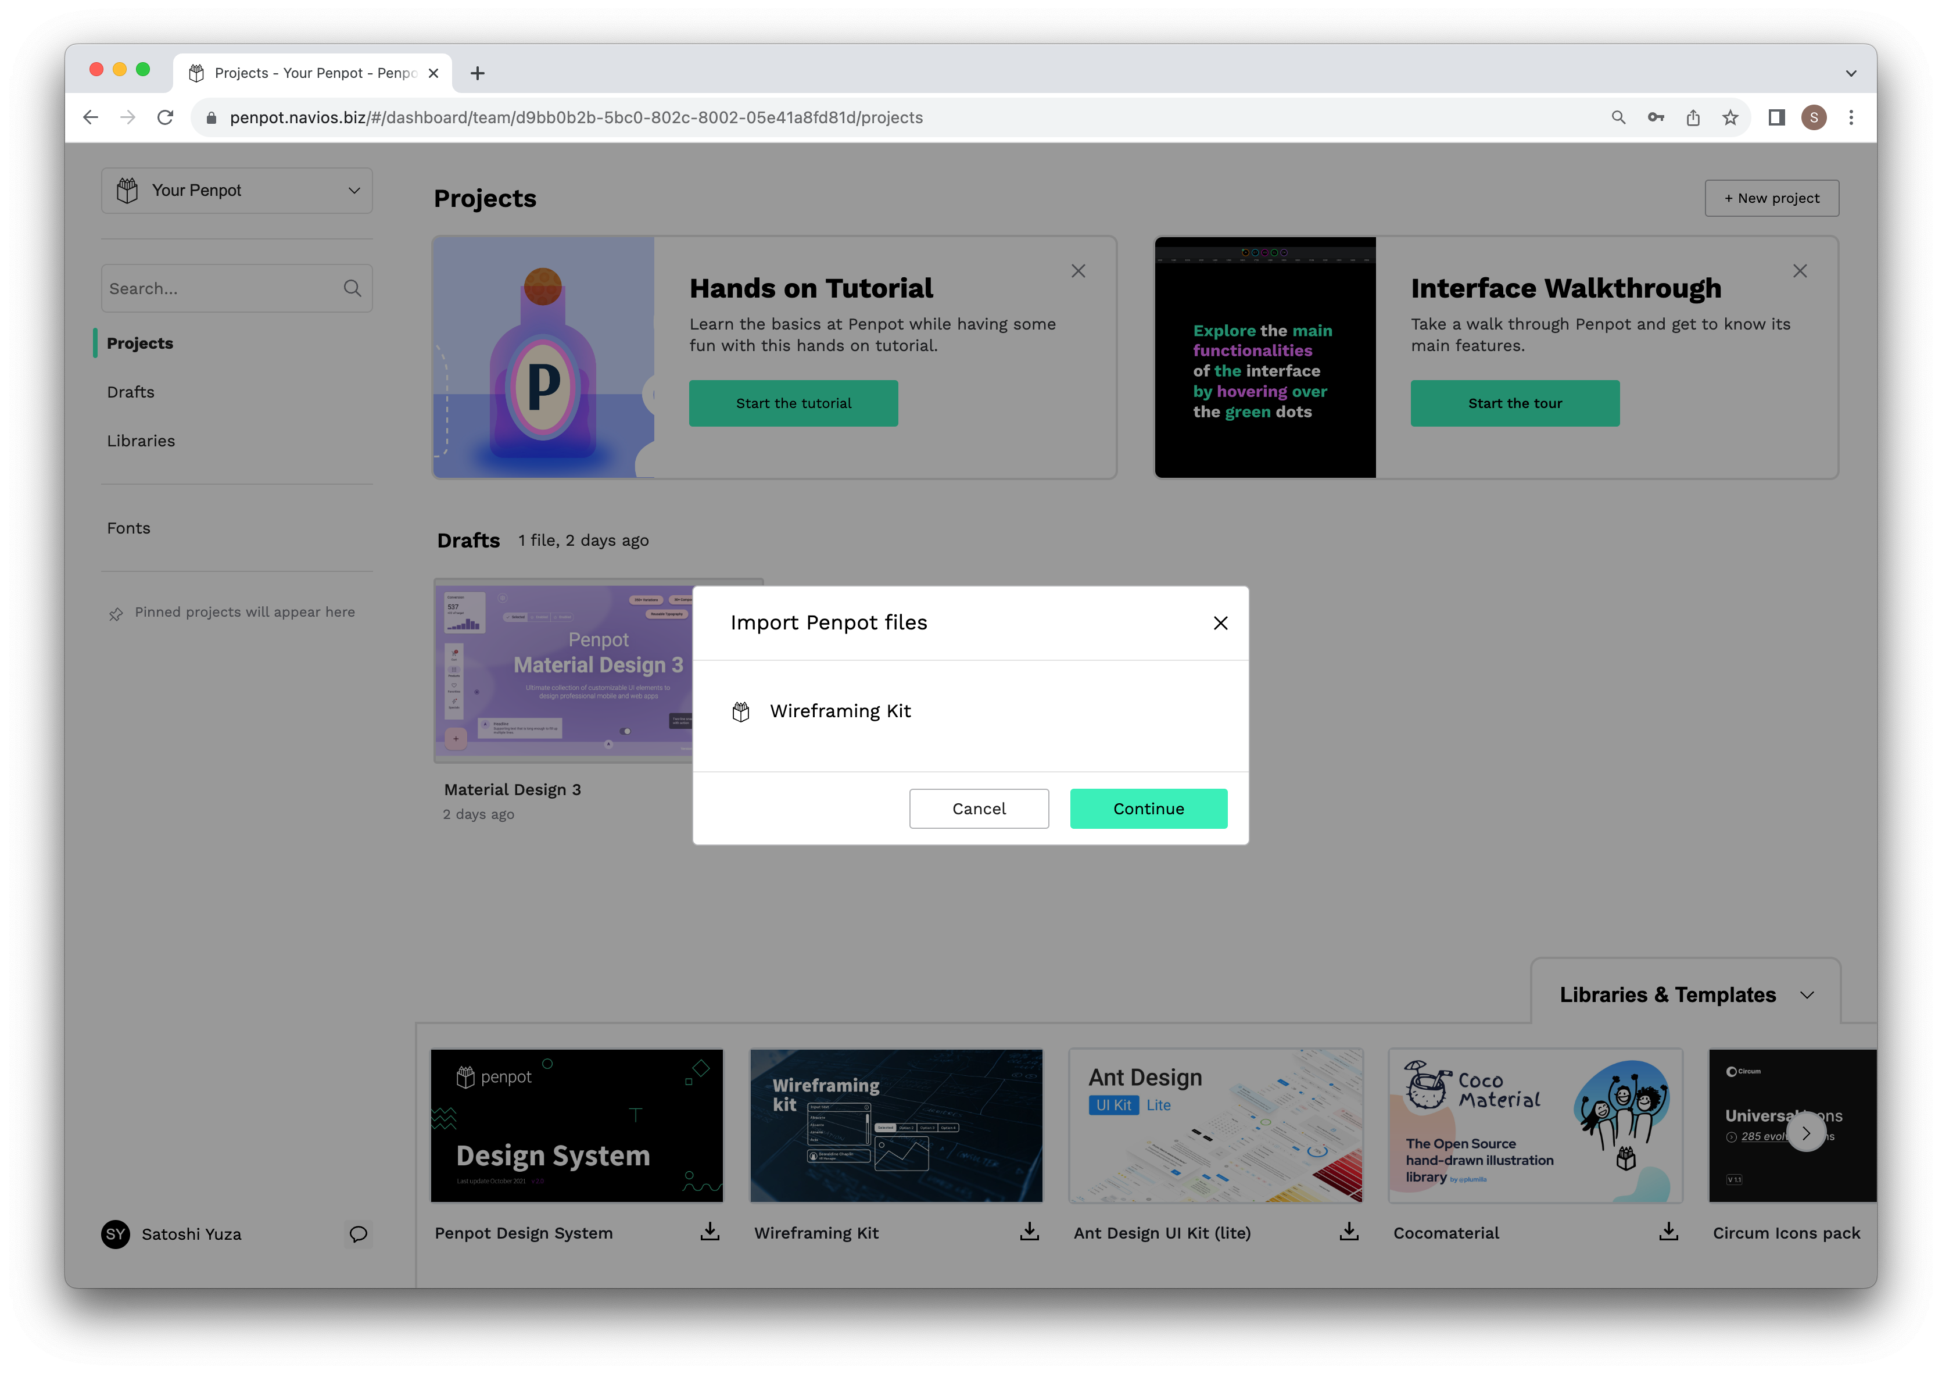Image resolution: width=1942 pixels, height=1374 pixels.
Task: Select Wireframing Kit text in import dialog
Action: click(840, 711)
